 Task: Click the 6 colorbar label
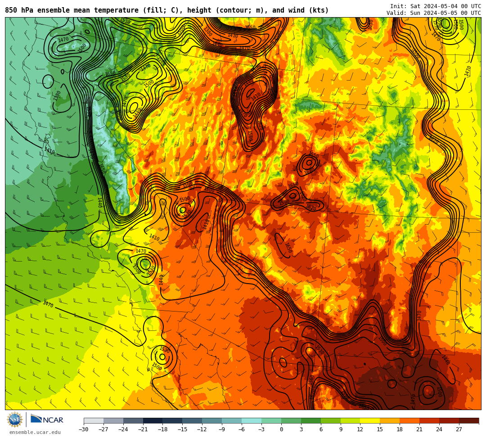coord(321,429)
